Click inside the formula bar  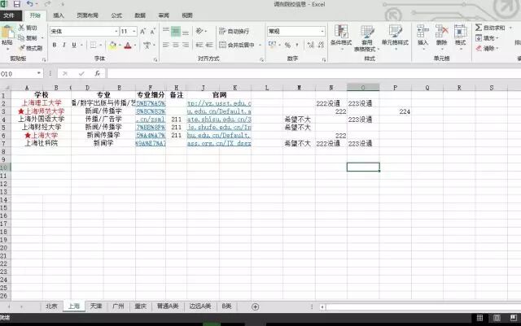[313, 73]
